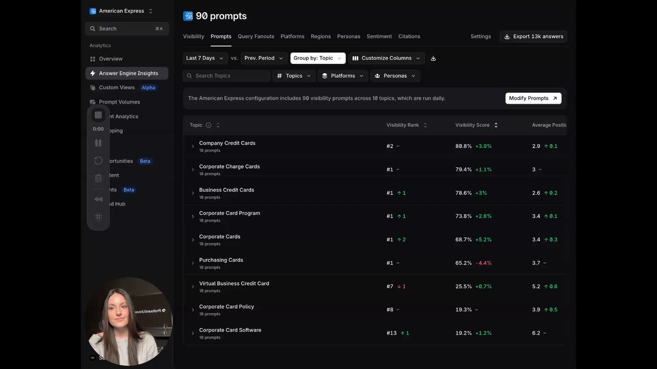Open Prompt Volumes sidebar item
Image resolution: width=657 pixels, height=369 pixels.
coord(127,102)
